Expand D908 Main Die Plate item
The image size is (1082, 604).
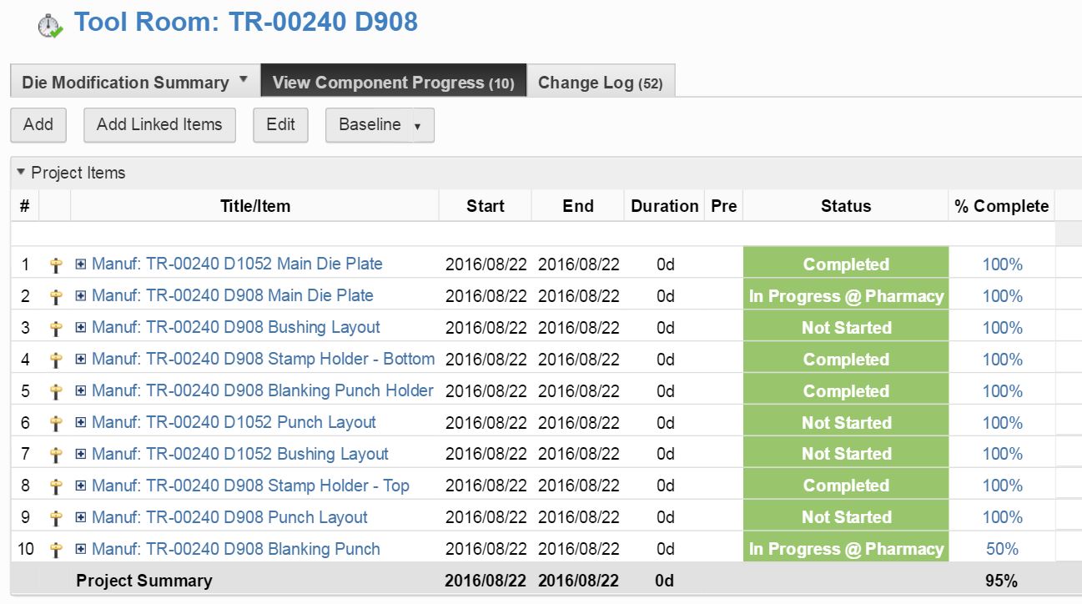(81, 296)
